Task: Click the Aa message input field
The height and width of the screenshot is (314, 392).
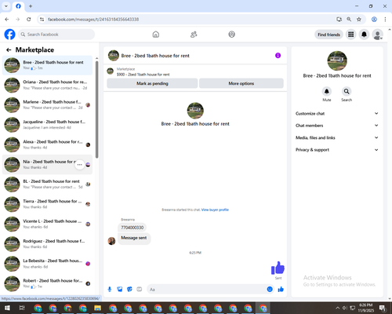Action: 206,289
